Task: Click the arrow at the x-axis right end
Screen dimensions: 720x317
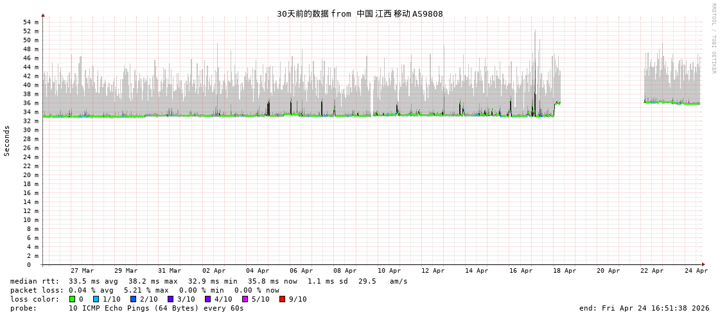Action: pos(703,264)
